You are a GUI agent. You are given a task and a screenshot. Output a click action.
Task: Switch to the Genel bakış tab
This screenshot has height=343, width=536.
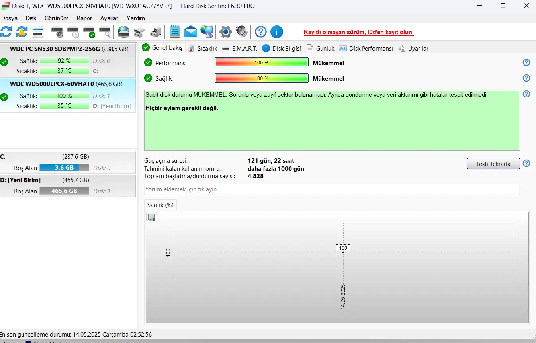(162, 48)
